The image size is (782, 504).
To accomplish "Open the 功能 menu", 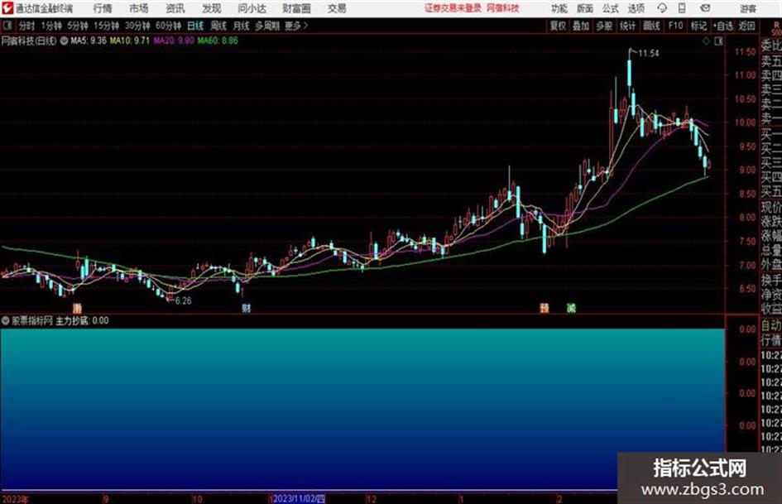I will (559, 8).
